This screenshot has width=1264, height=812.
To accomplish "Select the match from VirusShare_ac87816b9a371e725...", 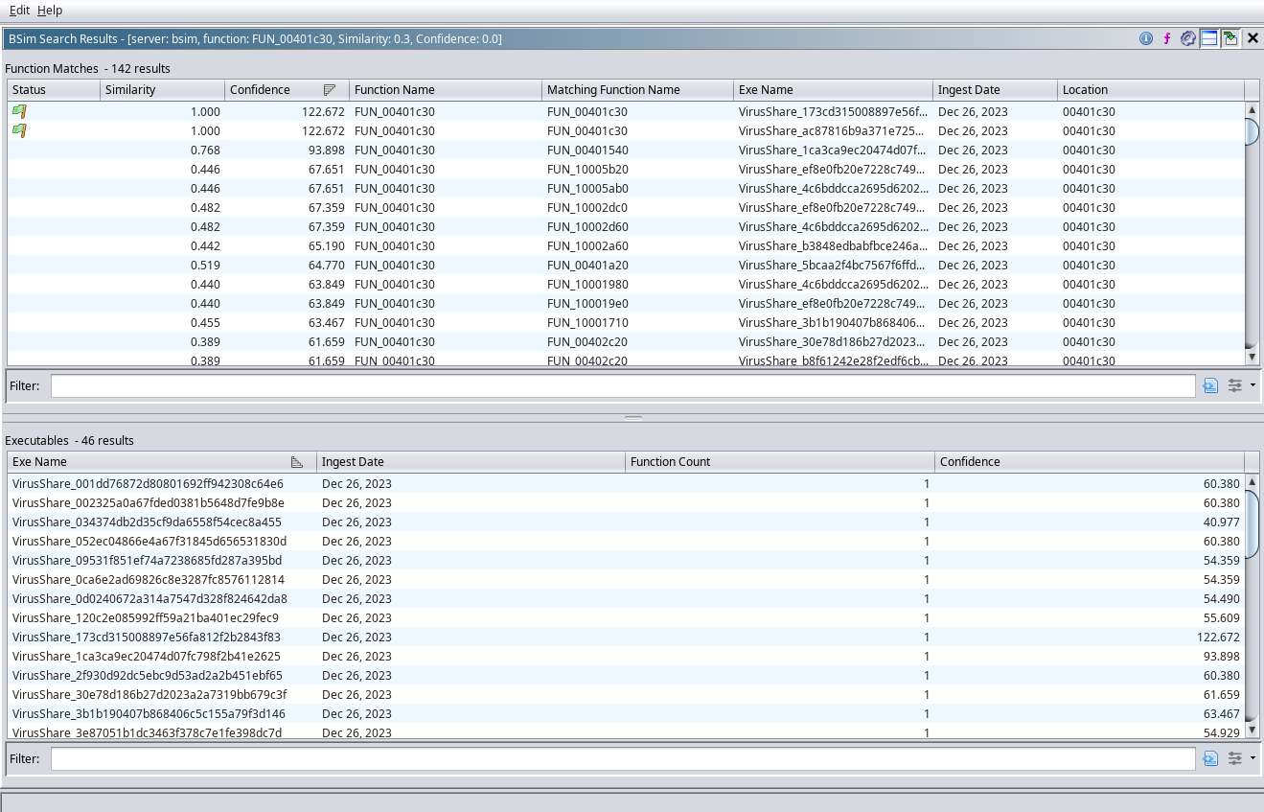I will (833, 130).
